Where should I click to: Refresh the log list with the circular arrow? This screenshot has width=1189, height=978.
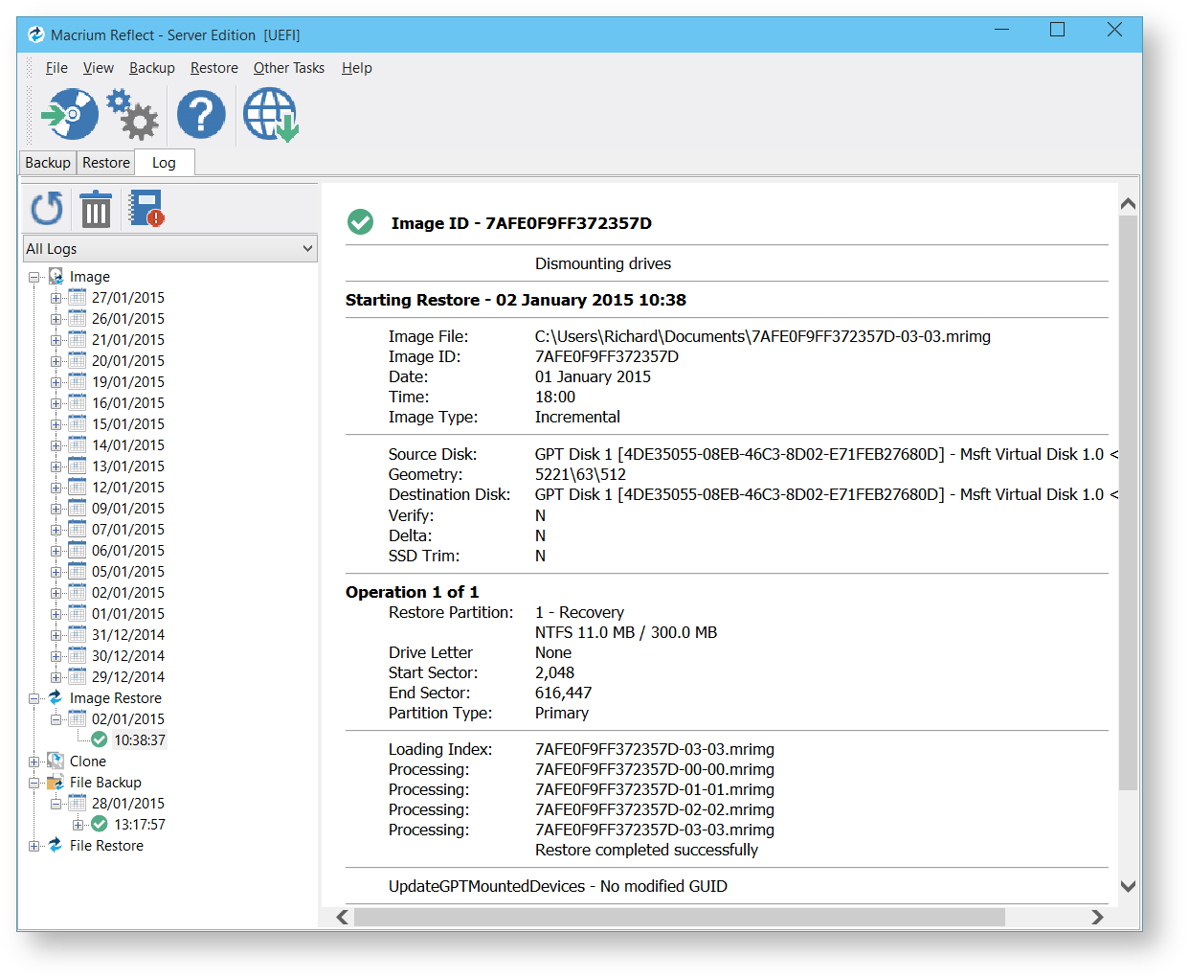coord(47,209)
